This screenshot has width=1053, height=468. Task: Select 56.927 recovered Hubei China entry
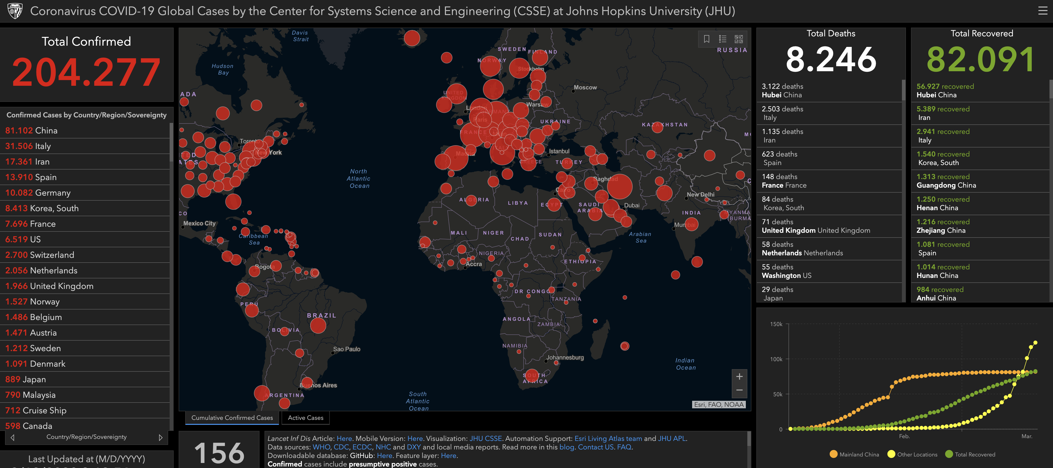pyautogui.click(x=980, y=91)
